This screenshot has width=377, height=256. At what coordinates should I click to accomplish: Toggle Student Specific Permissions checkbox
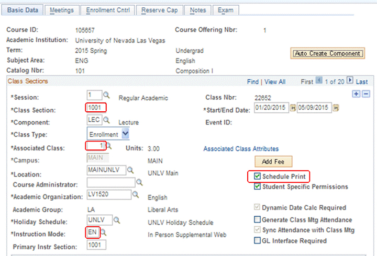(257, 187)
